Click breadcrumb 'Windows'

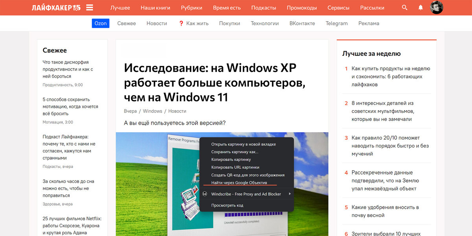(x=153, y=111)
